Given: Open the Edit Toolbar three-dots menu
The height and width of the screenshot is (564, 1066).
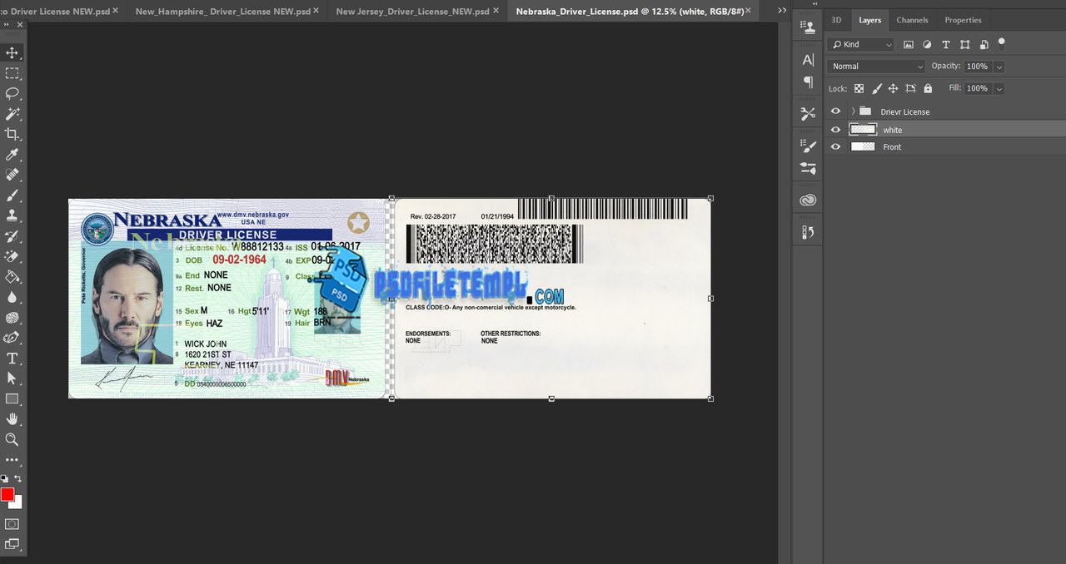Looking at the screenshot, I should click(12, 459).
